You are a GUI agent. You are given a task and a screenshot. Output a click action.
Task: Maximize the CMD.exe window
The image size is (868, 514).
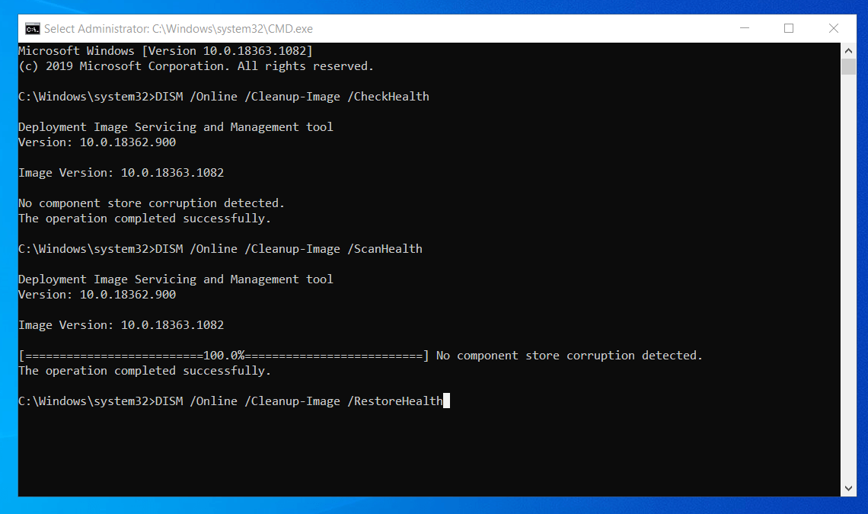tap(789, 28)
